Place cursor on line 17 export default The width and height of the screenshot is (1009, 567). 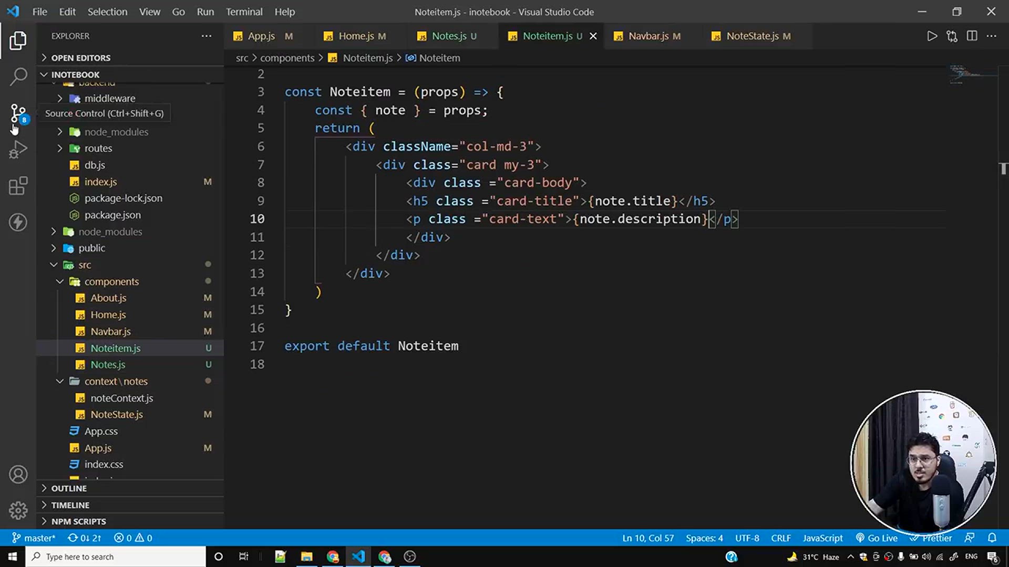tap(371, 346)
